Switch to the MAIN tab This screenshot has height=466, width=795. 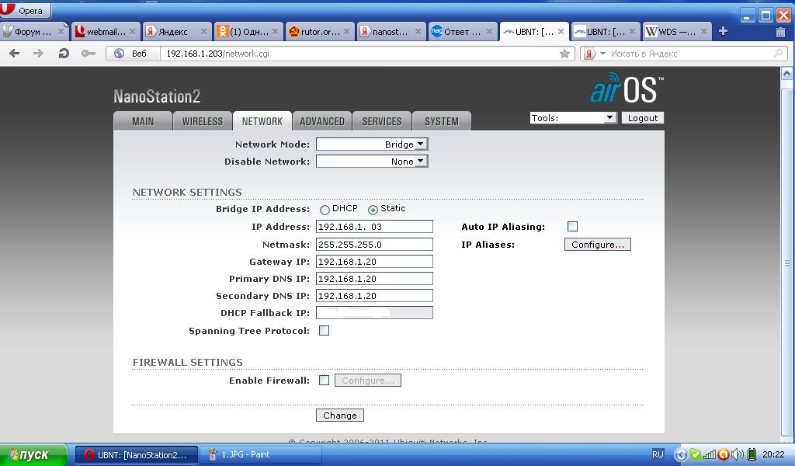tap(143, 121)
